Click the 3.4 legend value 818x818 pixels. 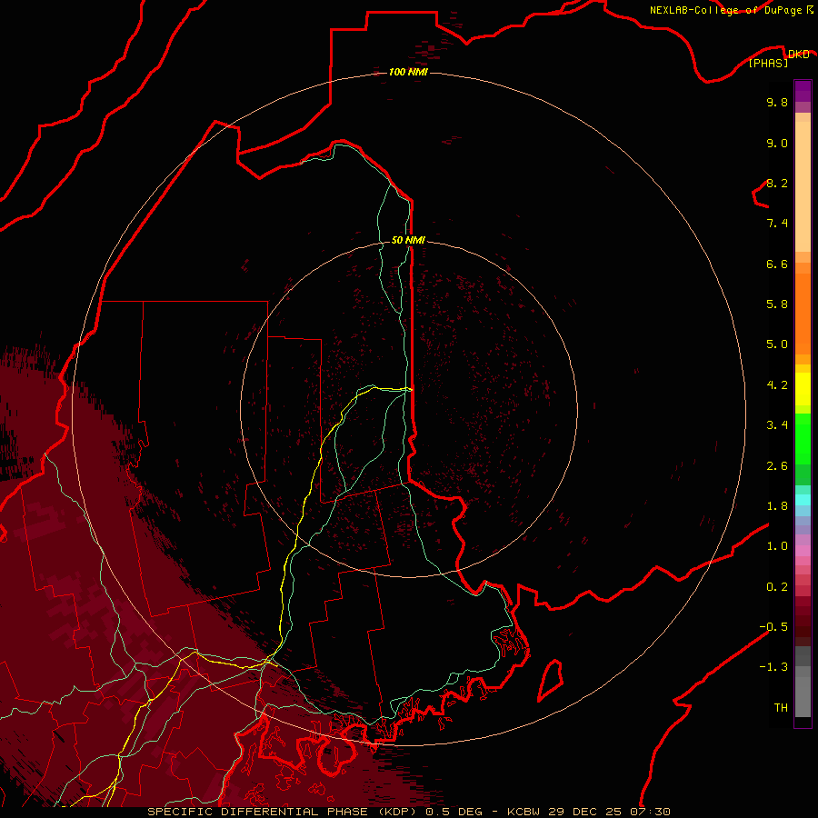[x=777, y=424]
